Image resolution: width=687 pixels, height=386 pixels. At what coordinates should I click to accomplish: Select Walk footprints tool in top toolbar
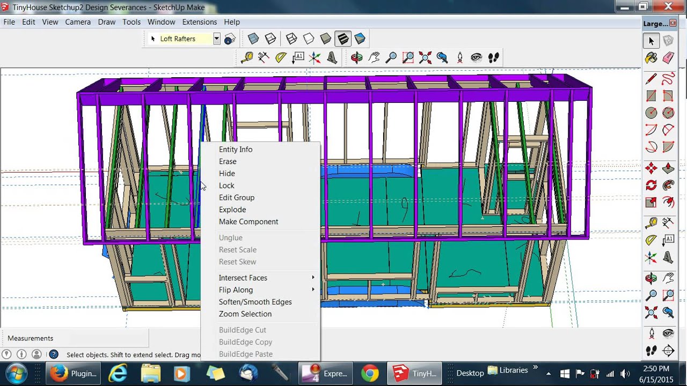pyautogui.click(x=494, y=57)
